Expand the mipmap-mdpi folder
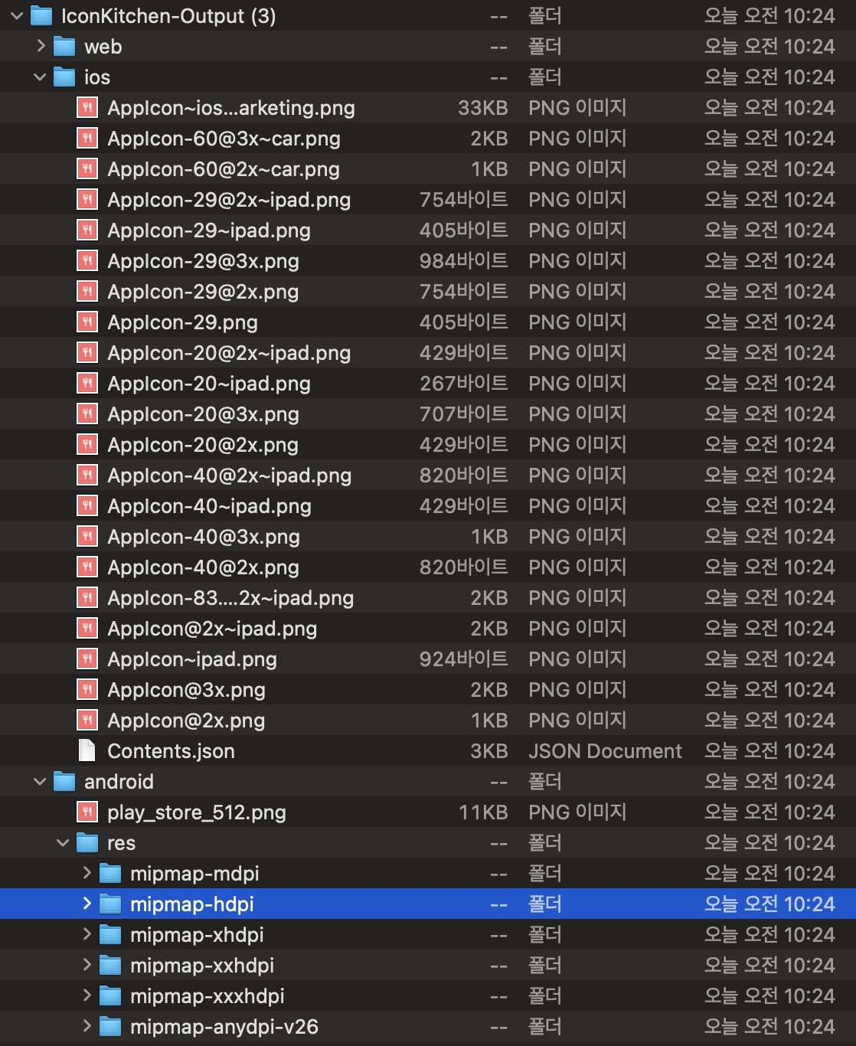 pyautogui.click(x=87, y=874)
